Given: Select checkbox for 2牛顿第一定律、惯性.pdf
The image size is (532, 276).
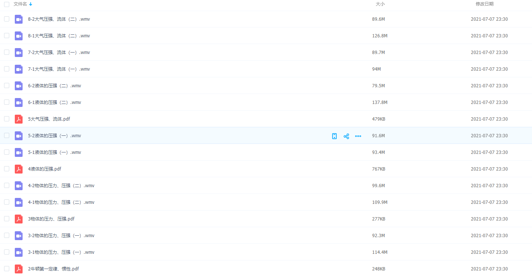Looking at the screenshot, I should (7, 269).
